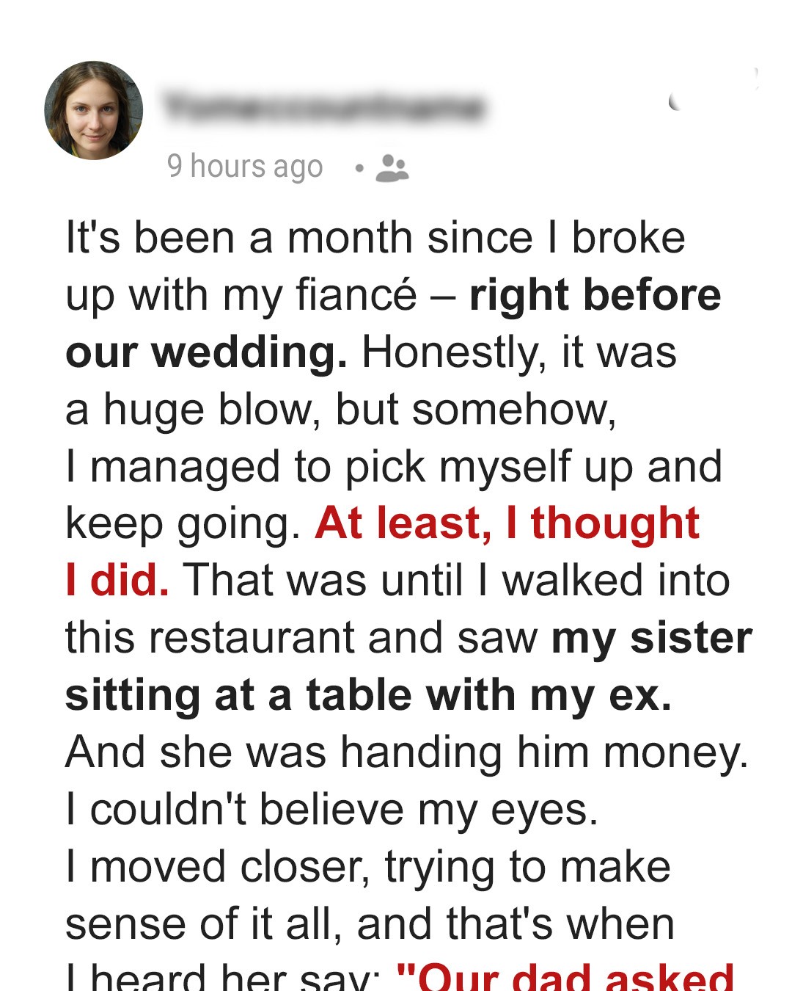Click the blurred account name
This screenshot has width=792, height=991.
coord(323,107)
